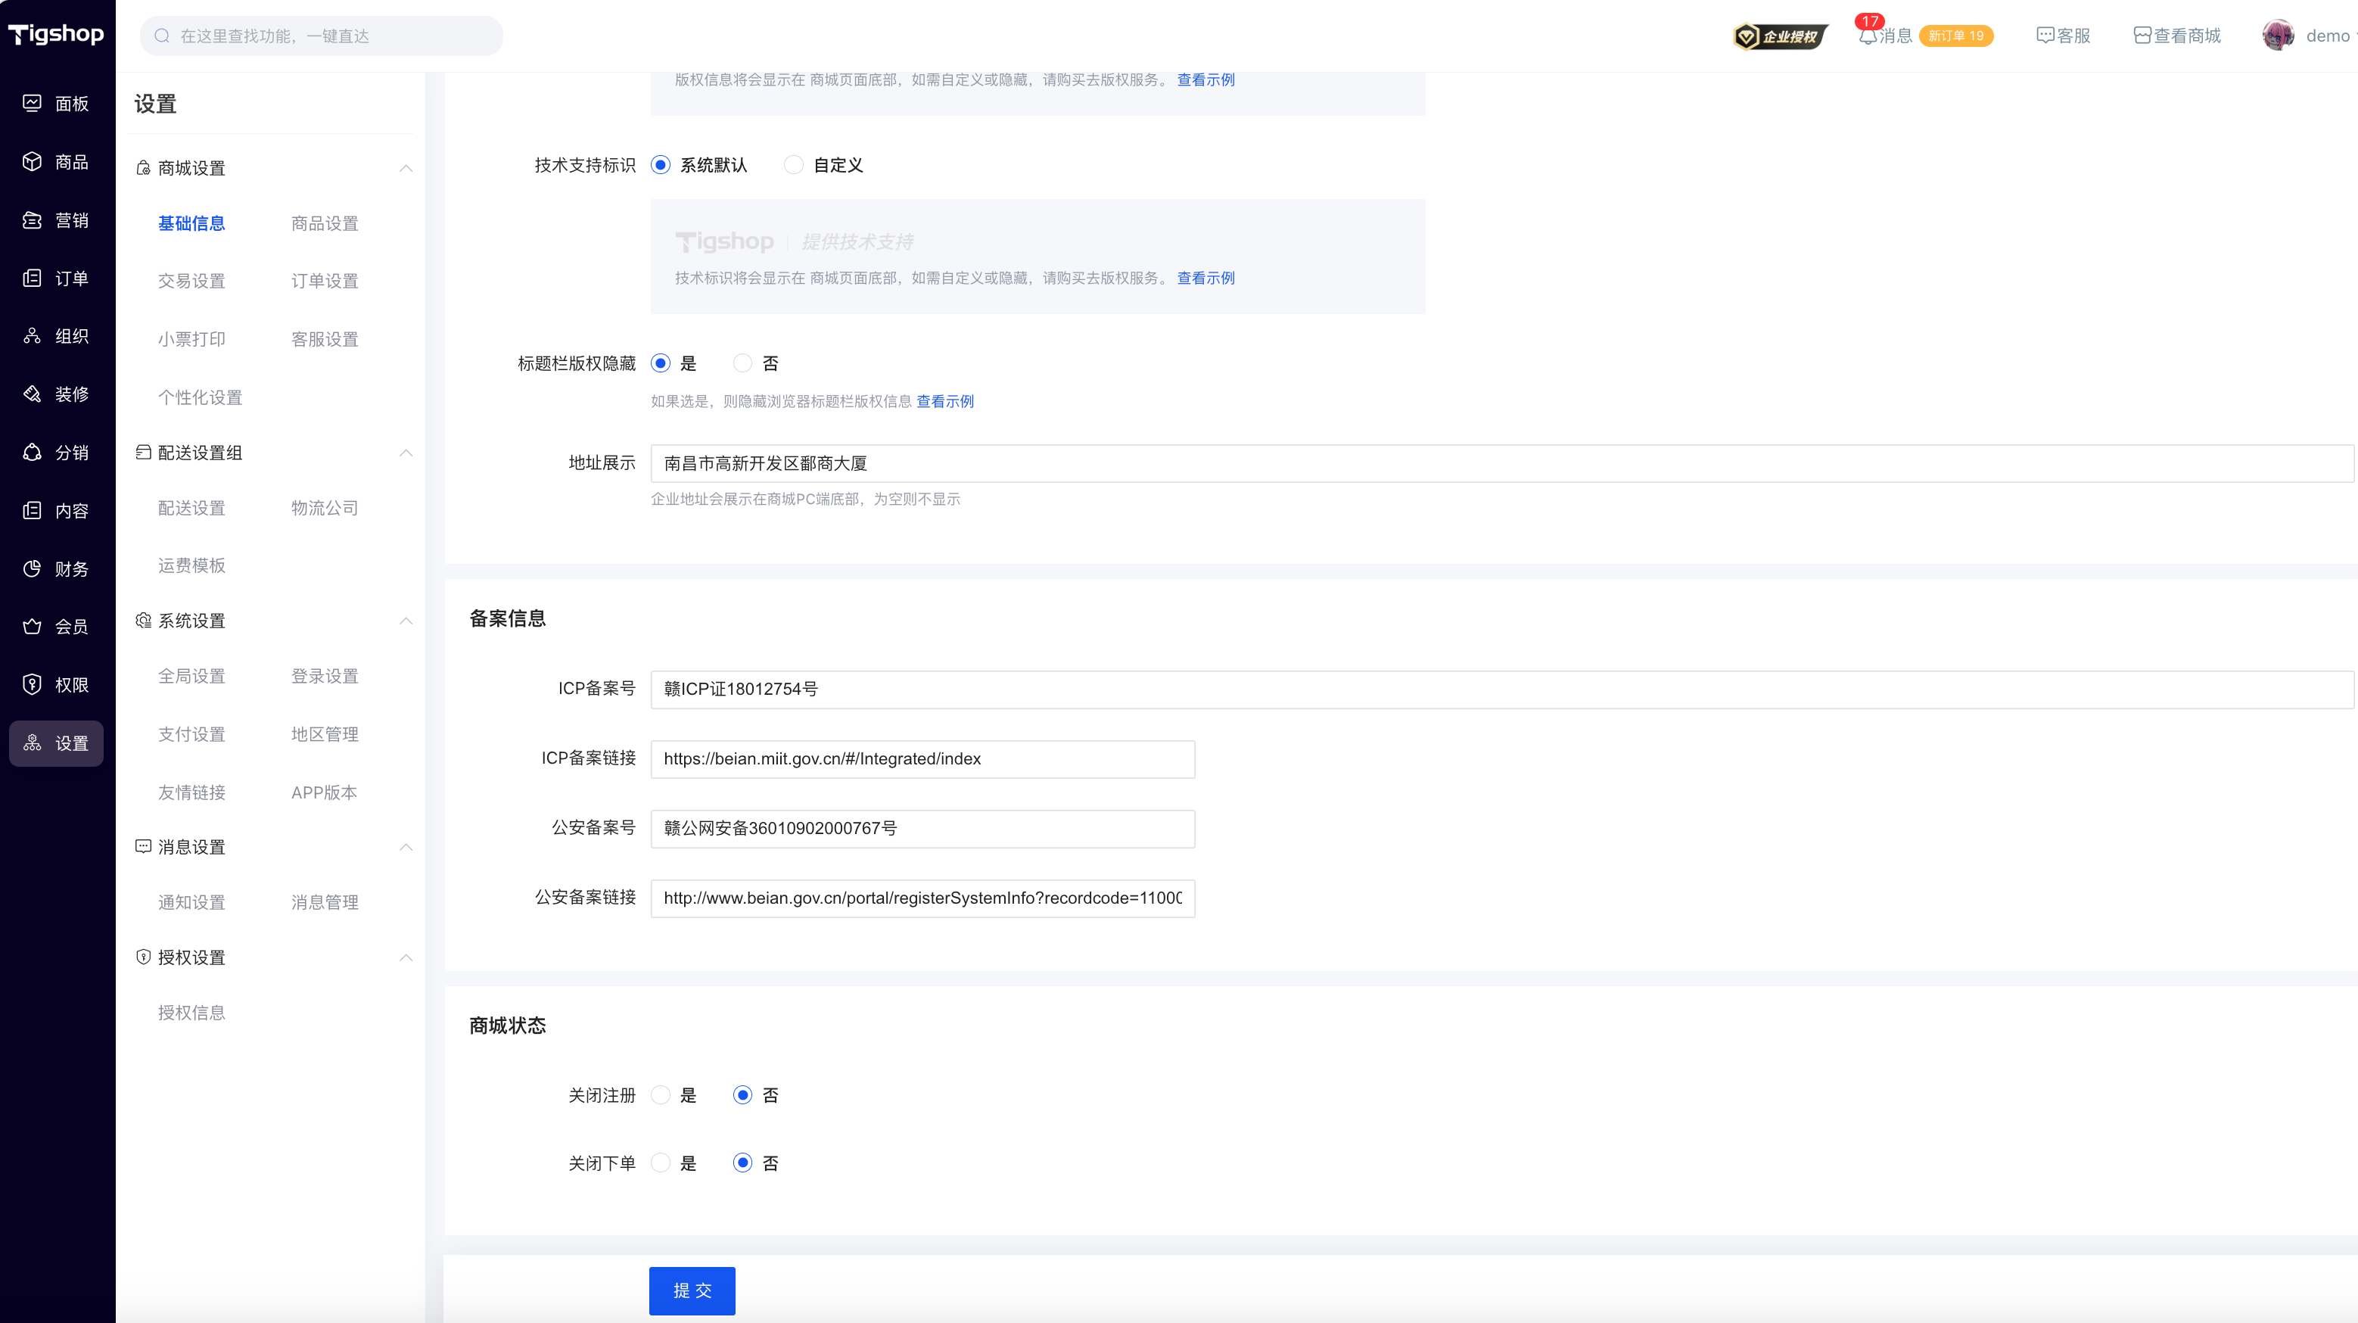This screenshot has width=2358, height=1323.
Task: Click the 面板 dashboard sidebar icon
Action: 32,104
